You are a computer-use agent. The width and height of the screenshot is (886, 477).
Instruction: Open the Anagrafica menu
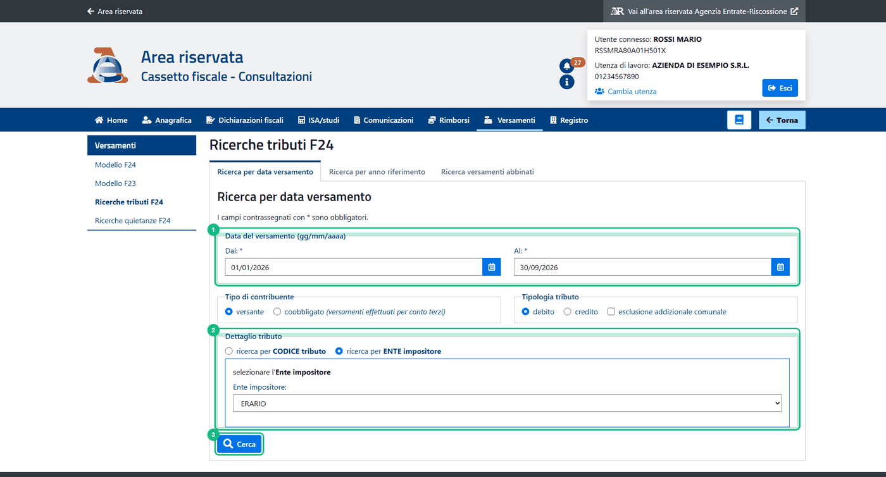[x=167, y=120]
